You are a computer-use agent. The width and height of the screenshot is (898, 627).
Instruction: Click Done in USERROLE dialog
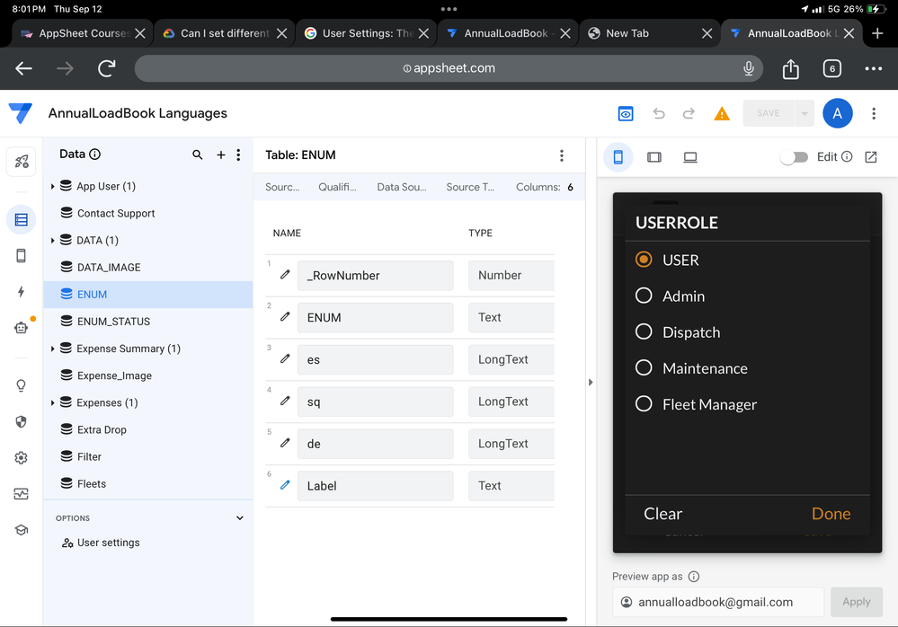click(831, 514)
